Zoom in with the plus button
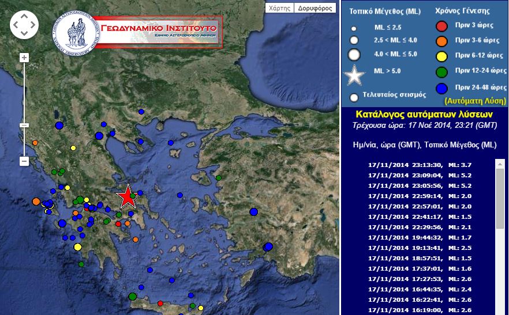Screen dimensions: 509x315 pos(24,58)
